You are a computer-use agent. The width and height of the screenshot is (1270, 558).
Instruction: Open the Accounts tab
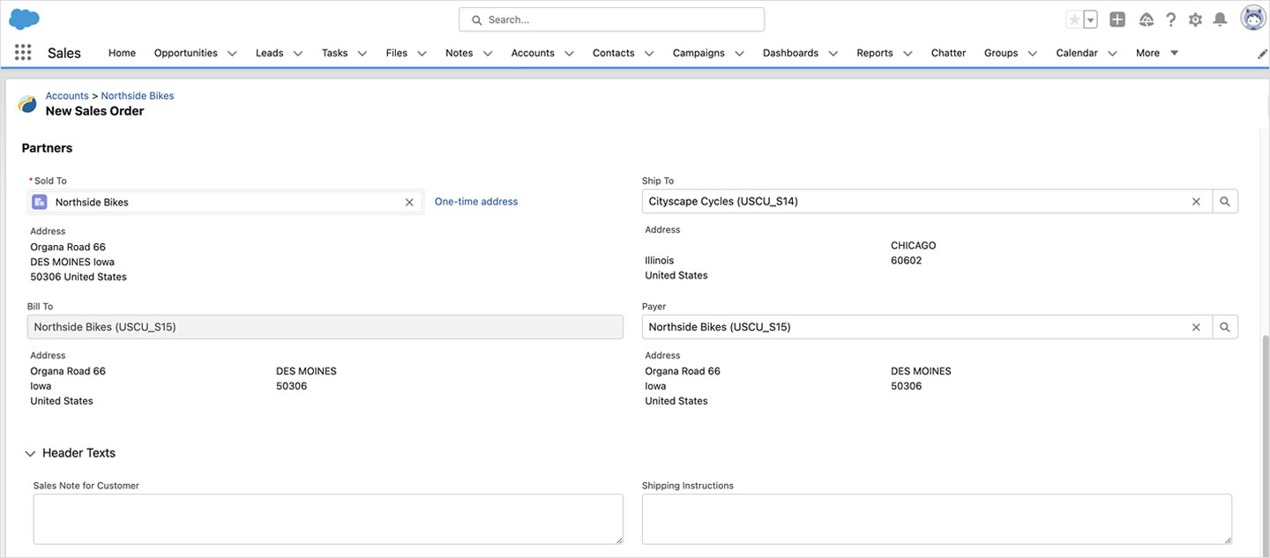[x=533, y=53]
